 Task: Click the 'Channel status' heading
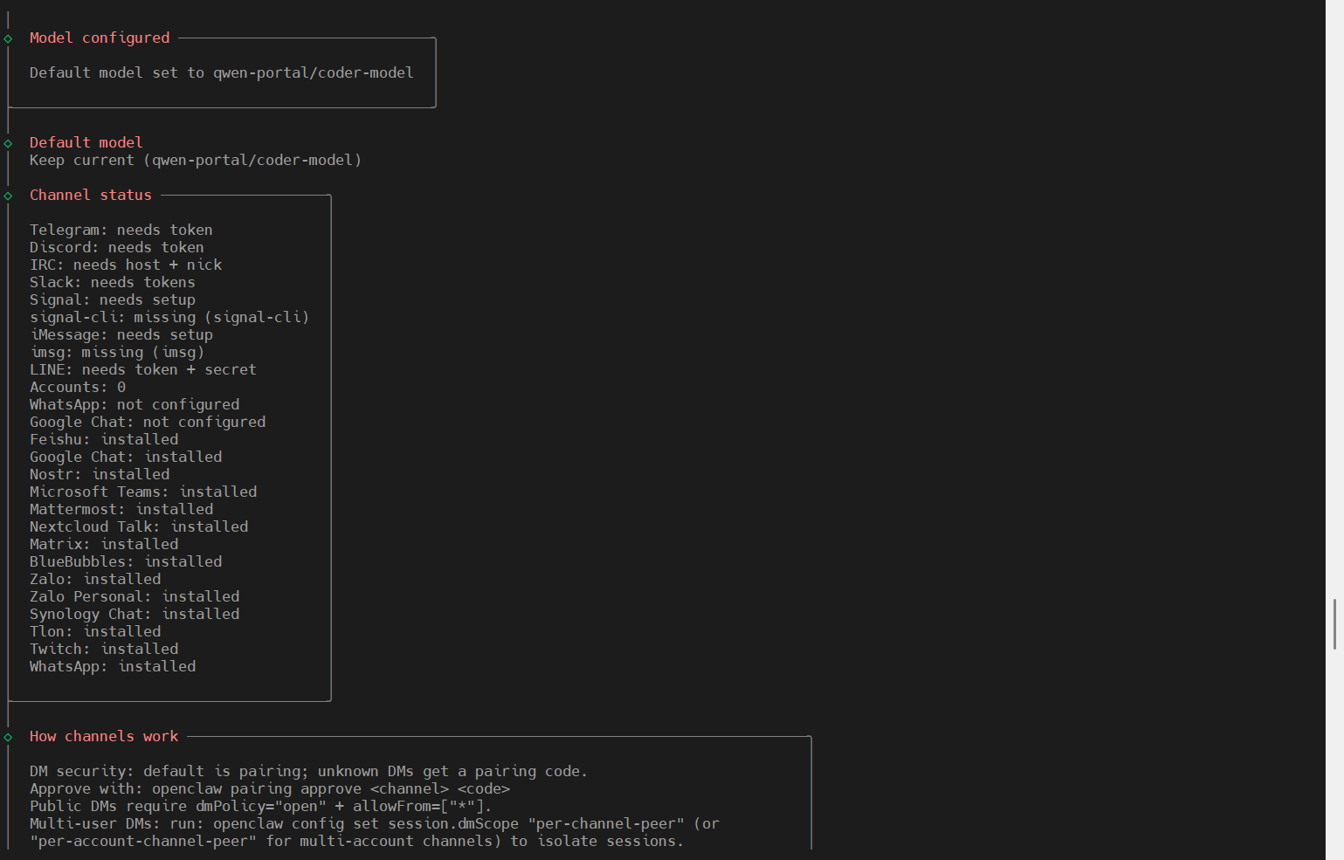point(91,195)
